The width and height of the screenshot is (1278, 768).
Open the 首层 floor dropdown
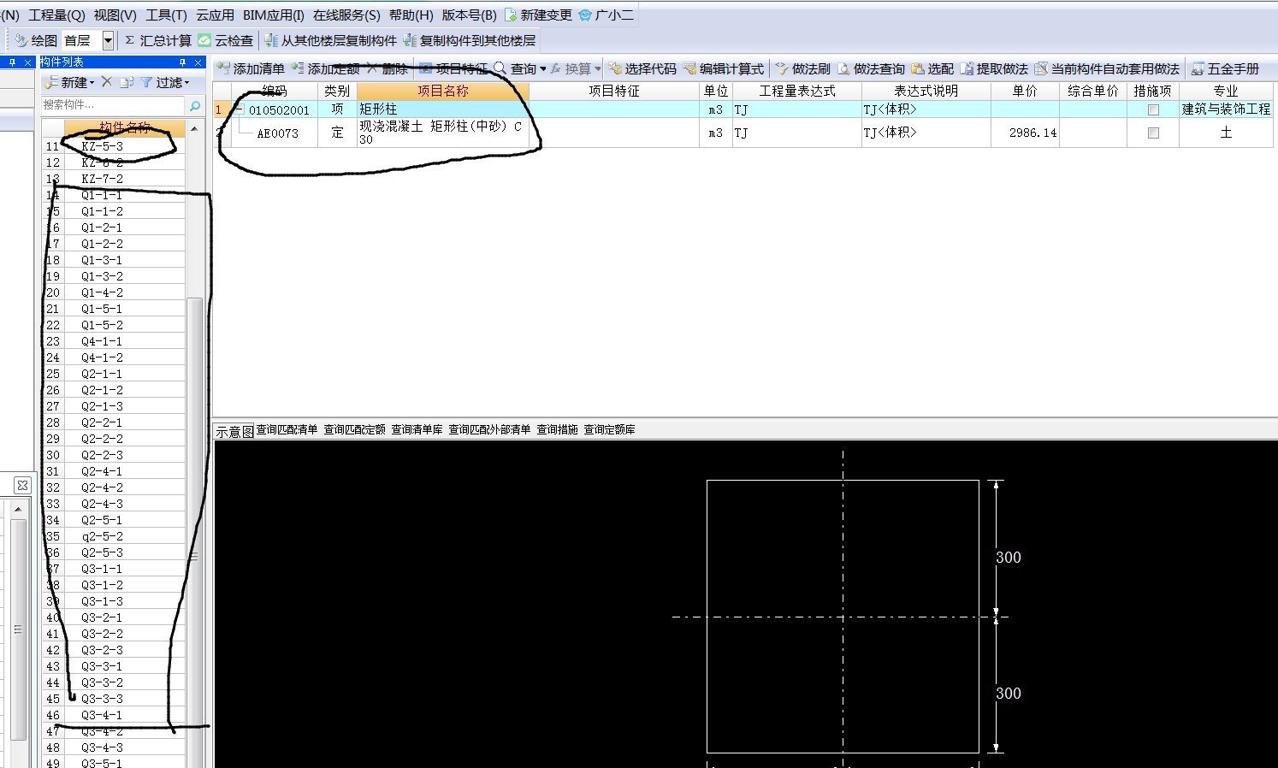point(108,40)
